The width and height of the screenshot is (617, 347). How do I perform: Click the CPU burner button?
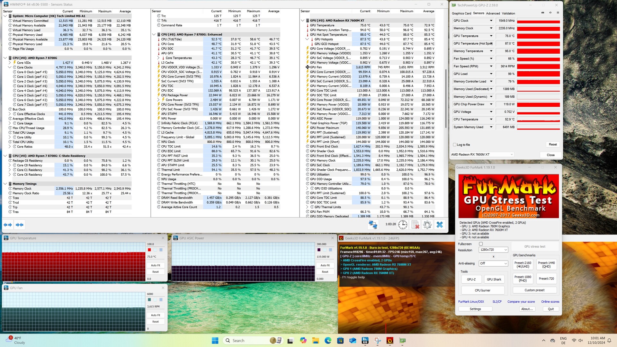click(482, 290)
